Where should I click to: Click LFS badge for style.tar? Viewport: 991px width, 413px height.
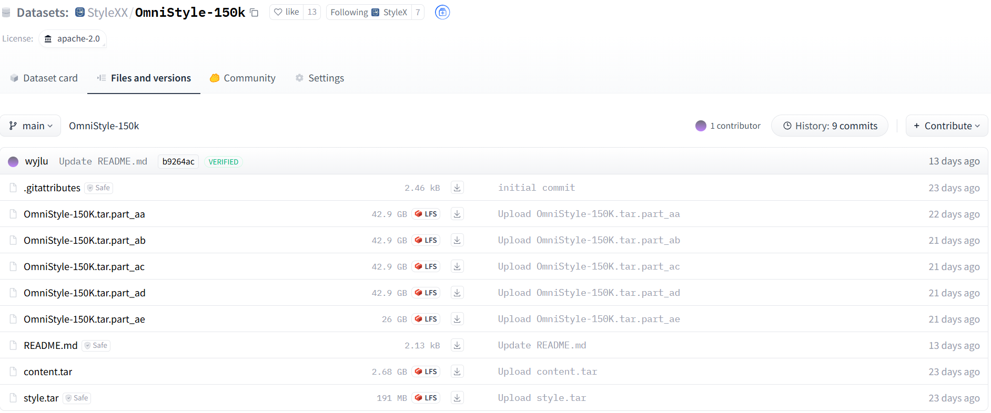426,398
